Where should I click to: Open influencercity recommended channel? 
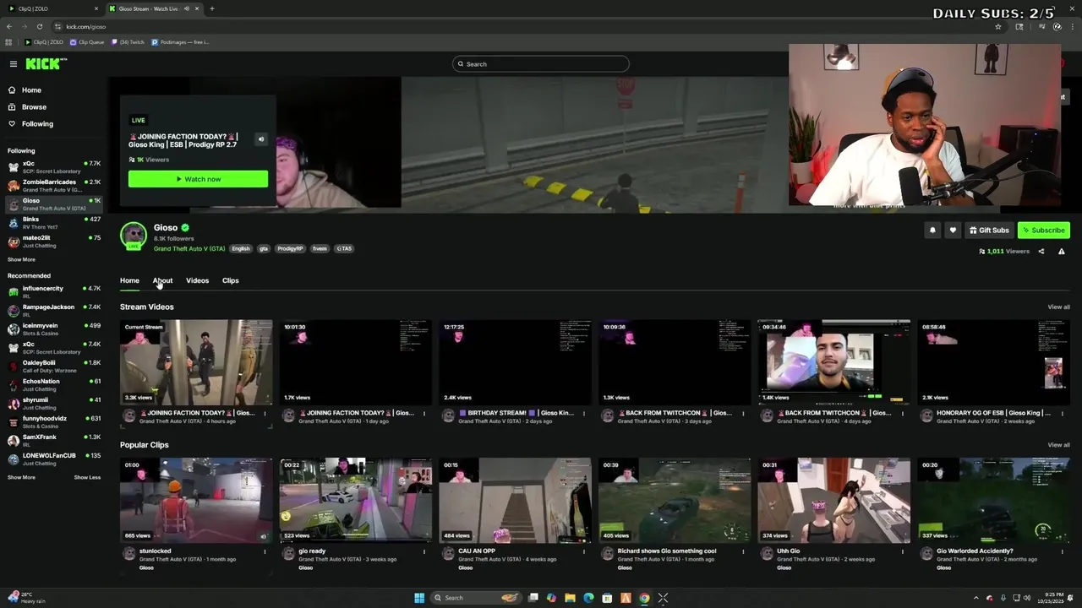[x=54, y=291]
